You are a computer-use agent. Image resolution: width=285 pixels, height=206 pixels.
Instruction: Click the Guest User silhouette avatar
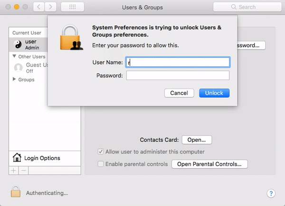pos(18,68)
